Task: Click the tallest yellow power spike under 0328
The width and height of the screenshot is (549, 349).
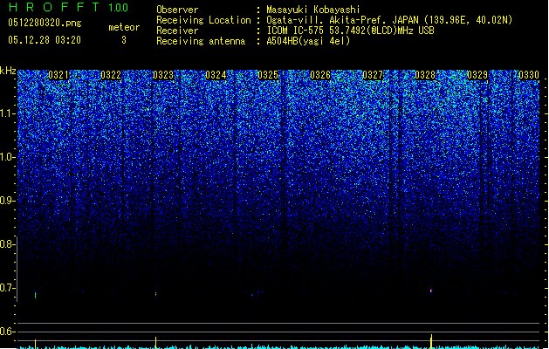Action: pos(431,341)
